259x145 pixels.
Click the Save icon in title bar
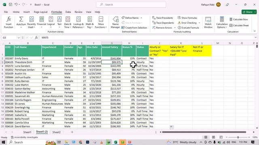click(11, 4)
